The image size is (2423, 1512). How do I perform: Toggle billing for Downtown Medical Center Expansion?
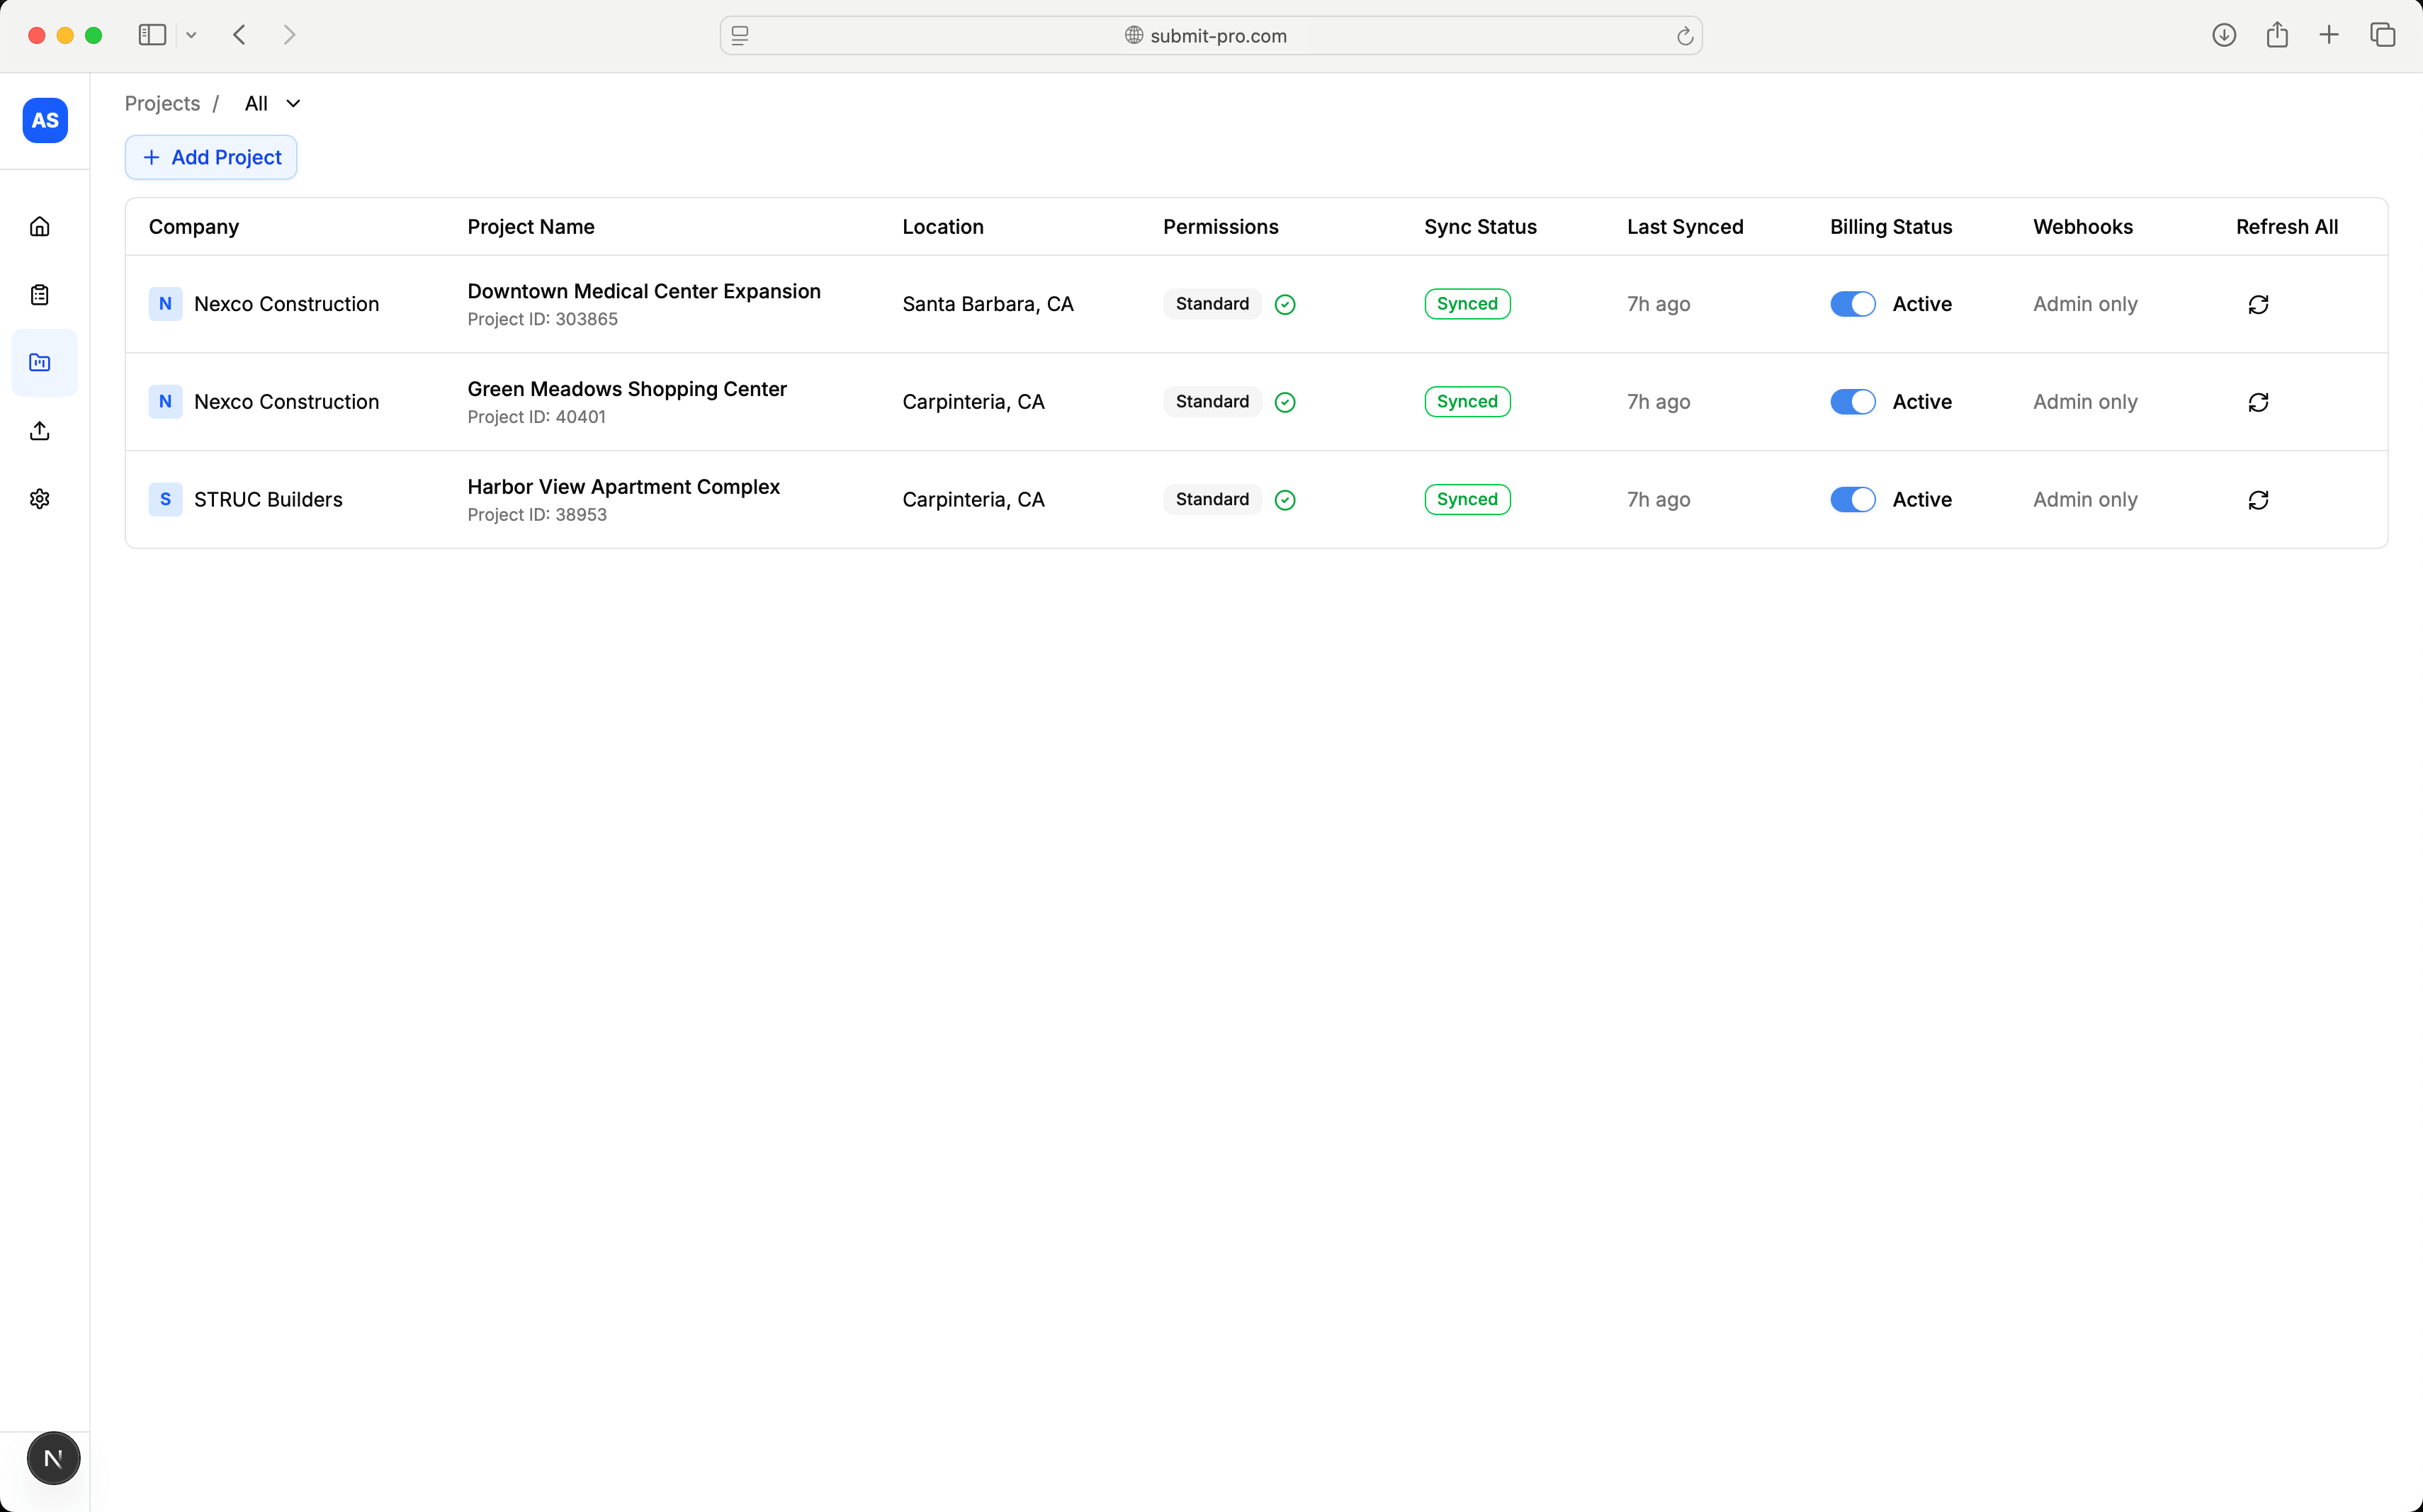(1852, 304)
